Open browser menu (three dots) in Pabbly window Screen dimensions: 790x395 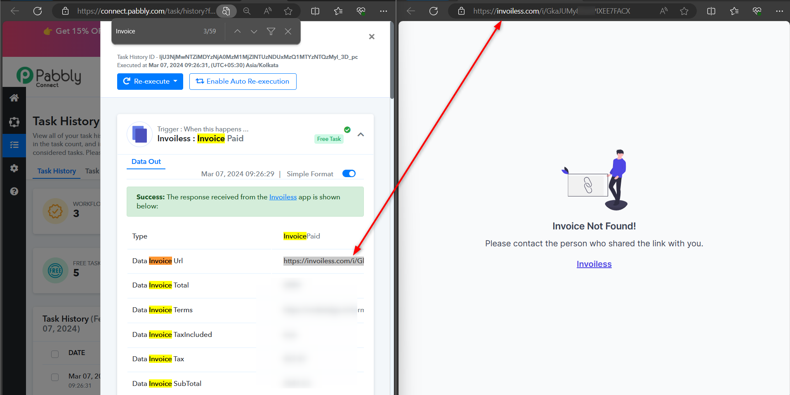pyautogui.click(x=384, y=11)
